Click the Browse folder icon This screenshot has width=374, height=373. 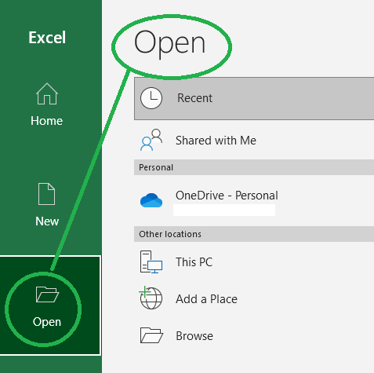point(151,335)
